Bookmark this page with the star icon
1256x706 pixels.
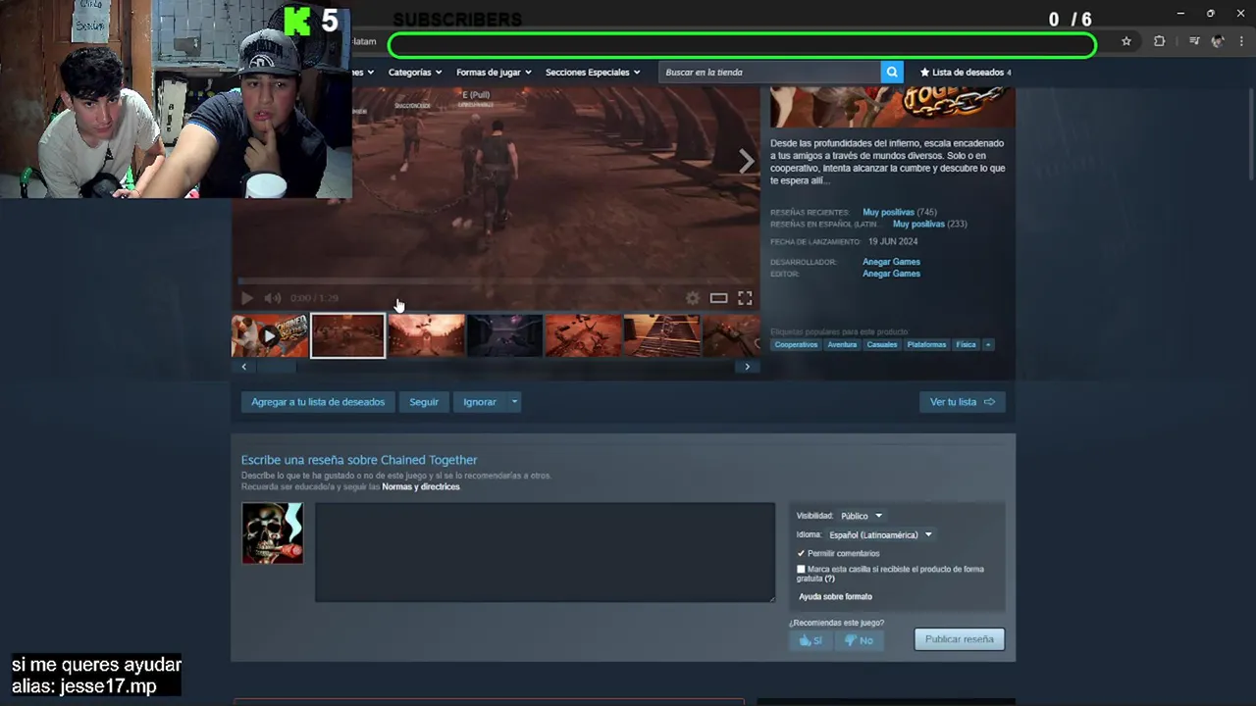coord(1126,41)
